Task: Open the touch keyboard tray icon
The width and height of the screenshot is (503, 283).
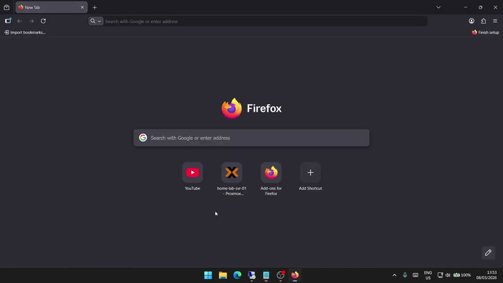Action: click(415, 275)
